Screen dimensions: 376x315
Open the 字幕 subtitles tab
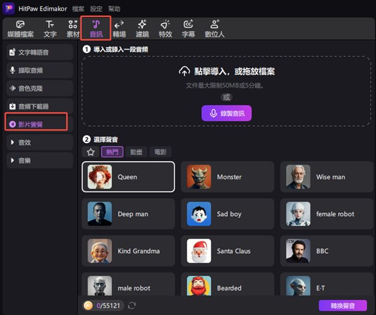tap(188, 29)
